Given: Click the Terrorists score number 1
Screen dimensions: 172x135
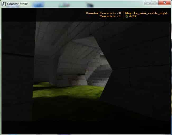Looking at the screenshot, I should point(120,16).
